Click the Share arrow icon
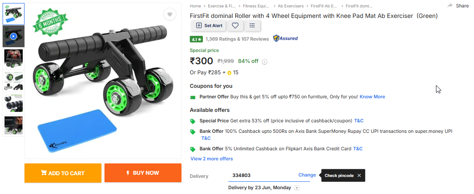Viewport: 474px width, 194px height. click(x=450, y=6)
